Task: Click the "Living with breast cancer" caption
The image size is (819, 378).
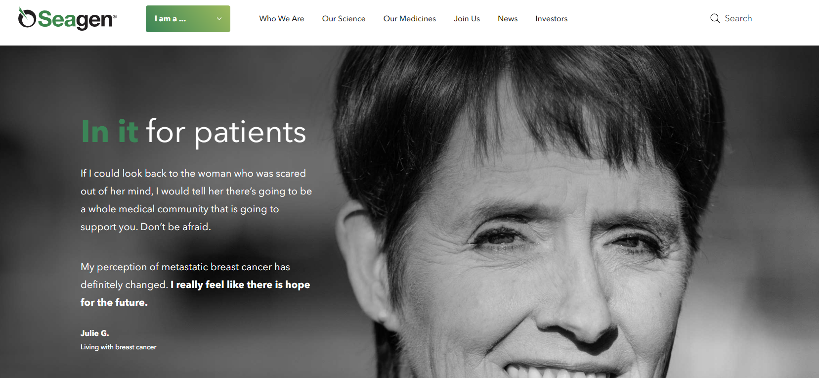Action: pyautogui.click(x=119, y=347)
